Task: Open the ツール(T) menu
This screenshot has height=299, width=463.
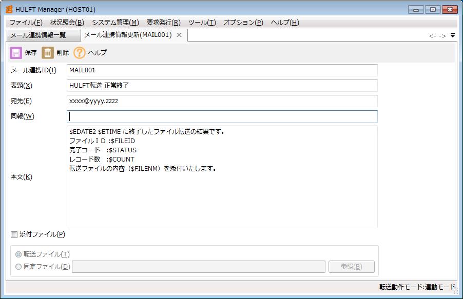Action: [x=202, y=23]
